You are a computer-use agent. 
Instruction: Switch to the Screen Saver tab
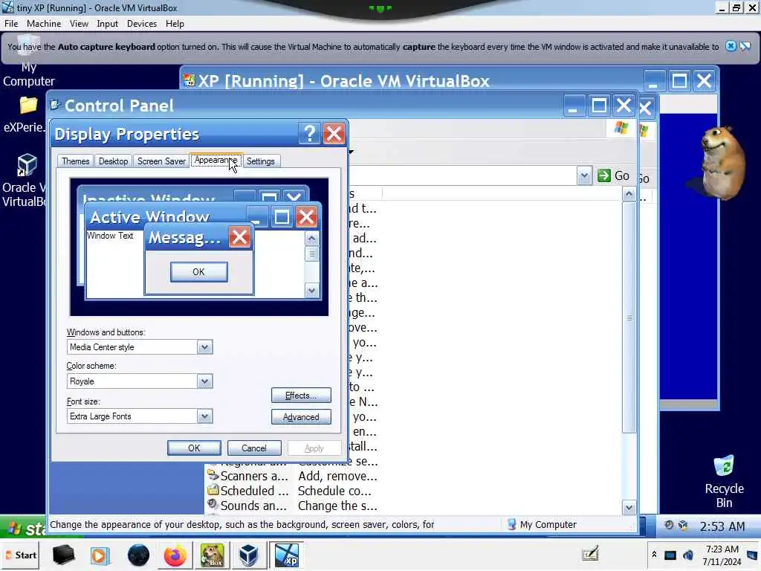coord(161,161)
